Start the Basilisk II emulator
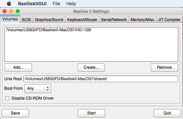Screen dimensions: 183x119 click(91, 113)
